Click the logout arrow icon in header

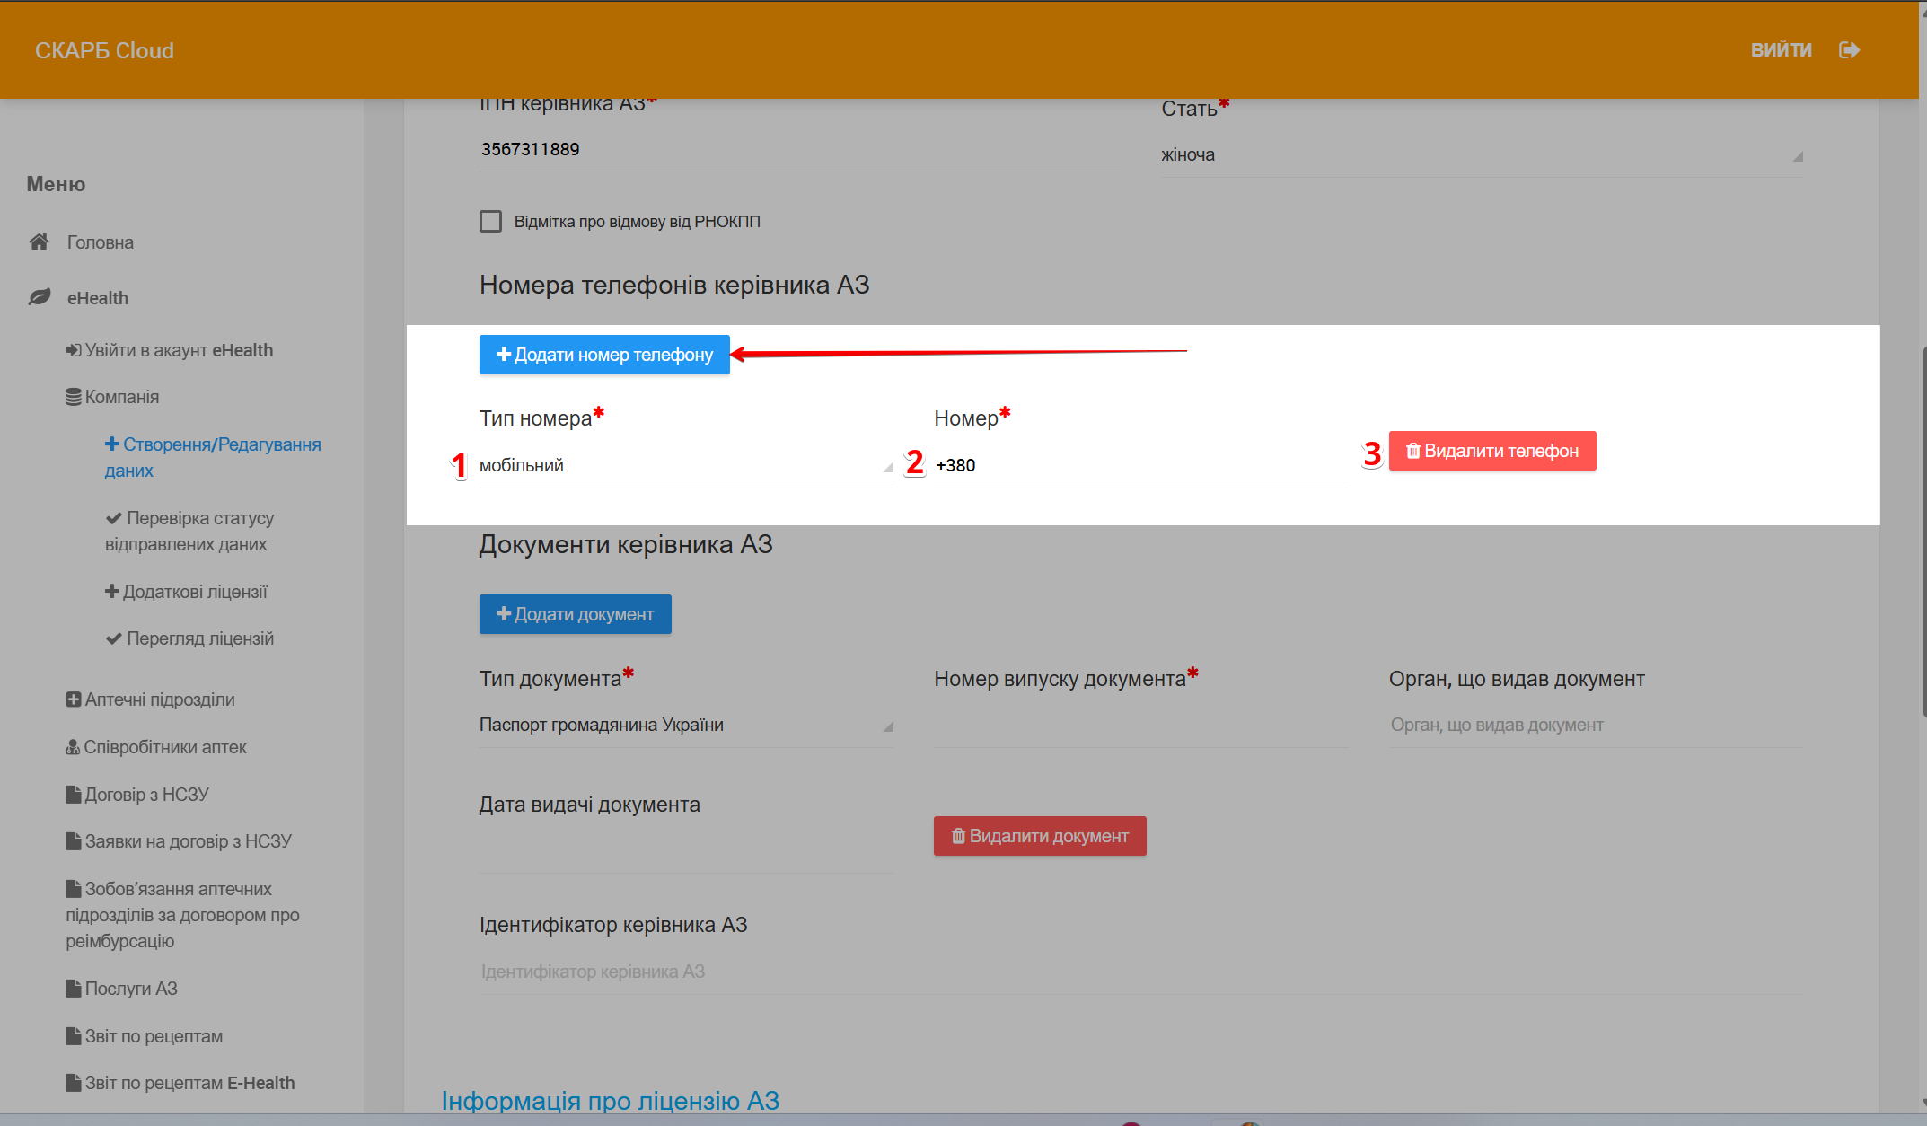tap(1848, 50)
